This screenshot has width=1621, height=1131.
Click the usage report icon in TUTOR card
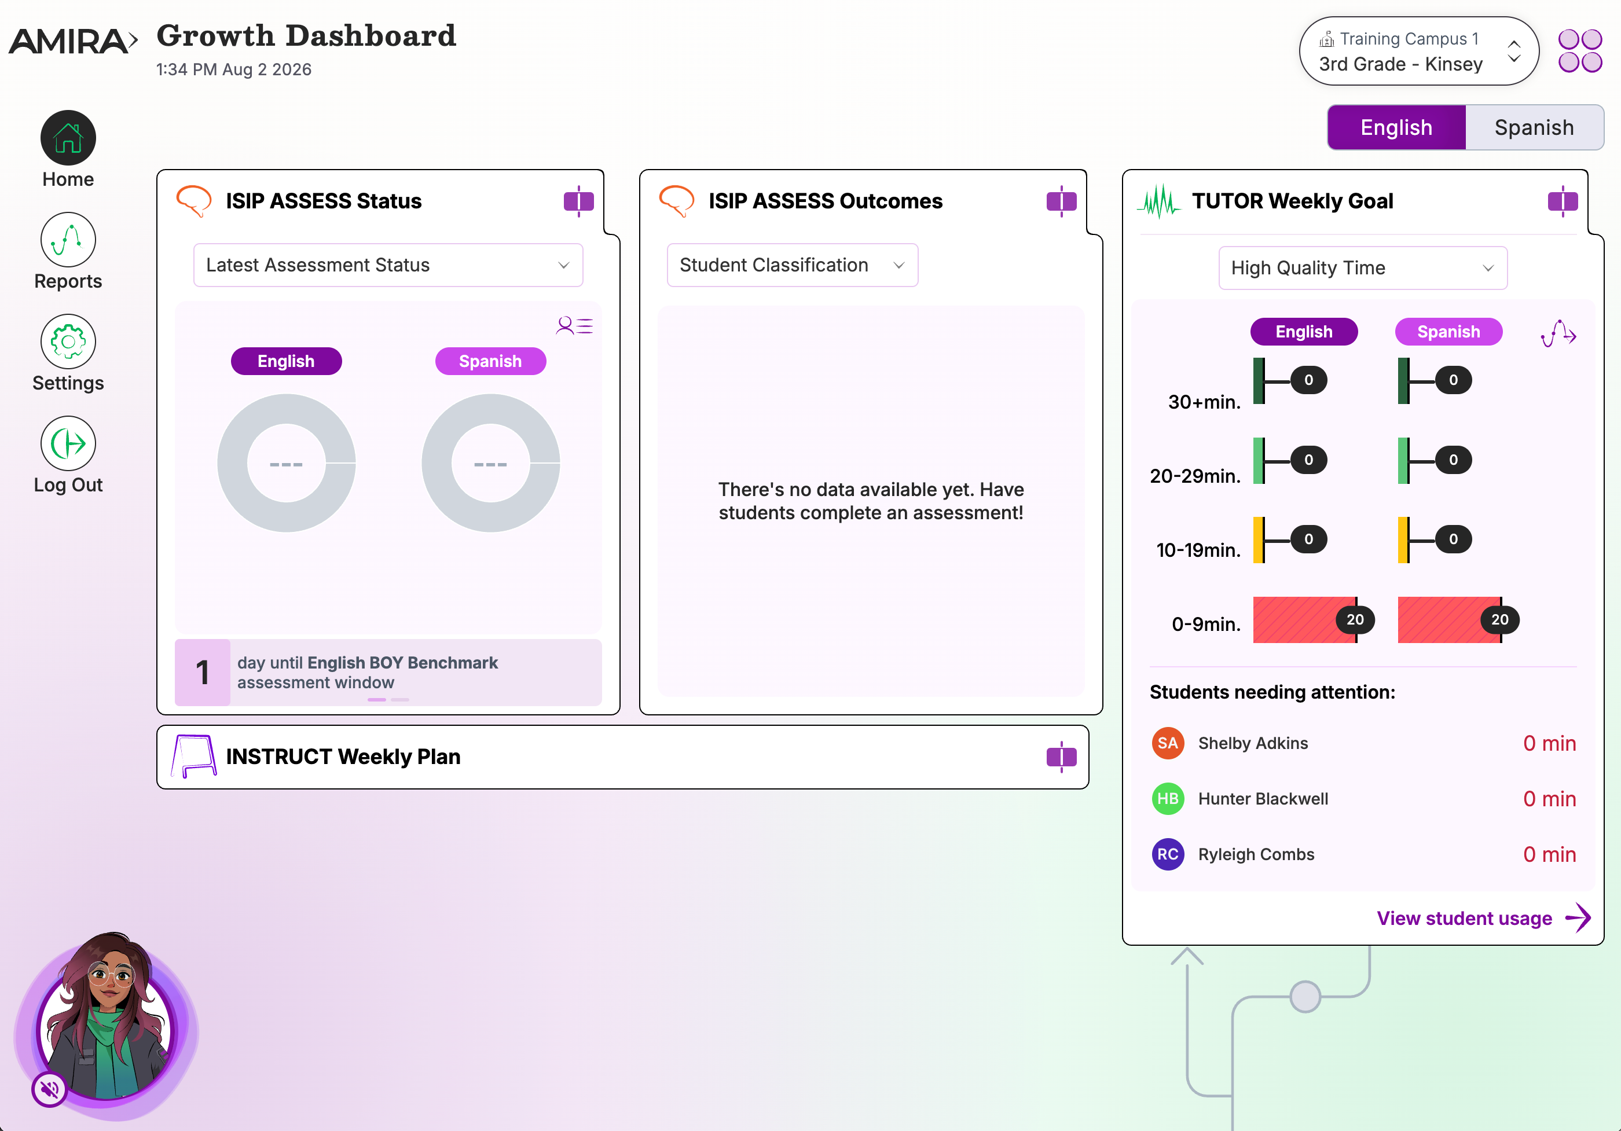tap(1558, 333)
